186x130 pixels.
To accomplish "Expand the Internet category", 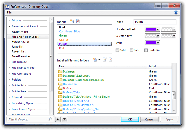I will pos(9,97).
